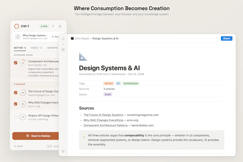The width and height of the screenshot is (243, 162).
Task: Select the AI tag
Action: pyautogui.click(x=118, y=83)
